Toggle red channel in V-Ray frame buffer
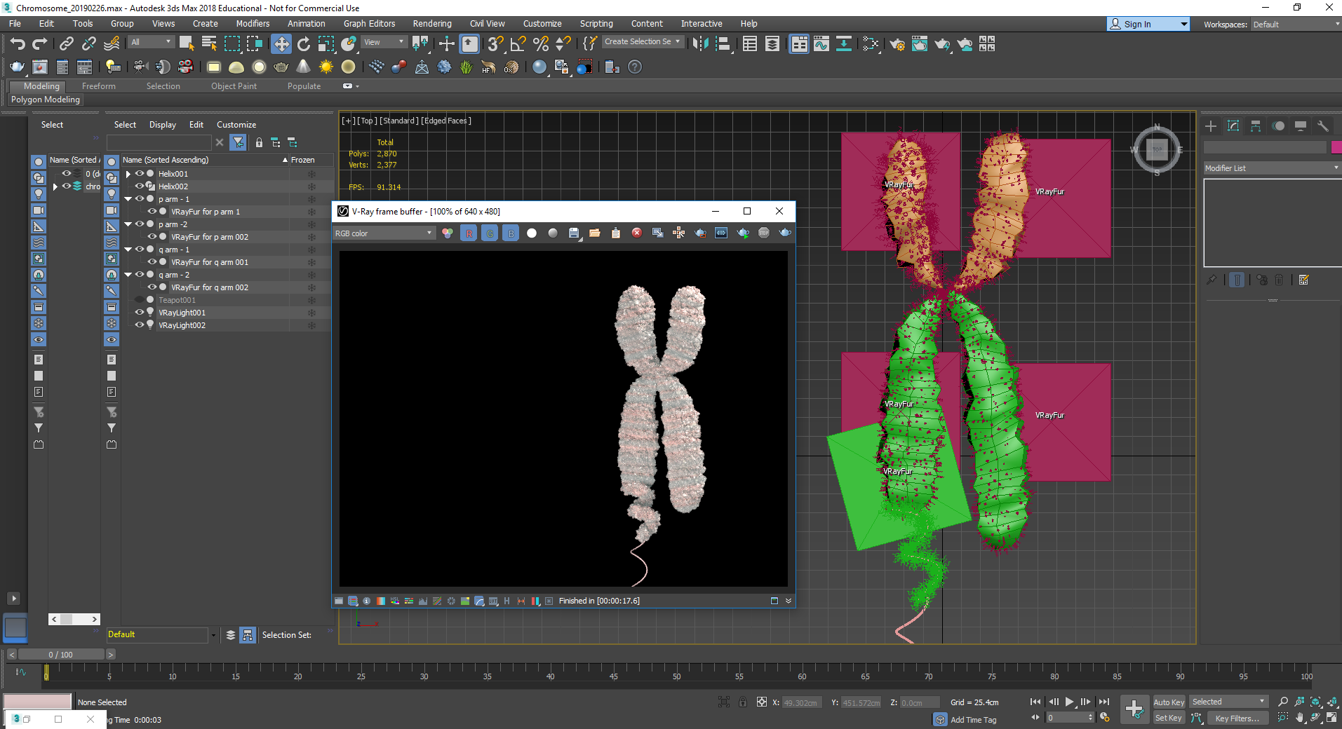Image resolution: width=1342 pixels, height=729 pixels. coord(469,233)
